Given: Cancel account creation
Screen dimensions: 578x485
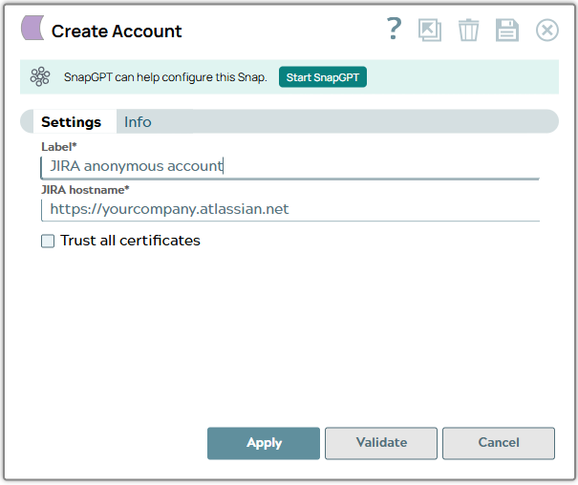Looking at the screenshot, I should (x=499, y=443).
